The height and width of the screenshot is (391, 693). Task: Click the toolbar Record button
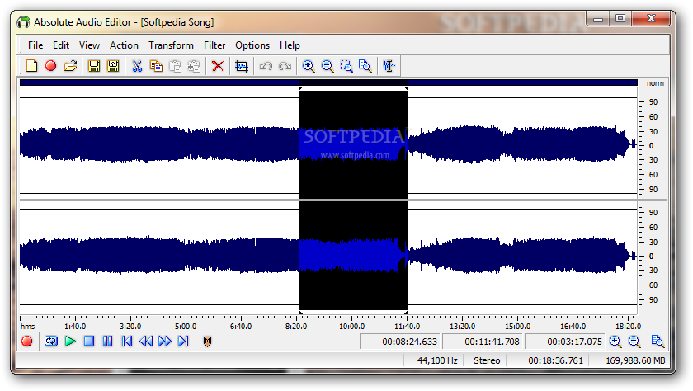pos(51,66)
